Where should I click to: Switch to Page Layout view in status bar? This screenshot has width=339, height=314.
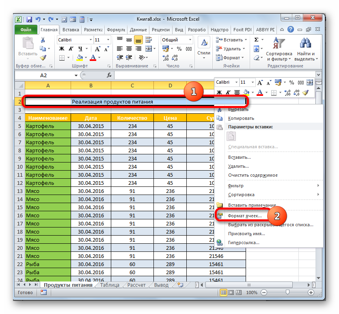click(231, 292)
